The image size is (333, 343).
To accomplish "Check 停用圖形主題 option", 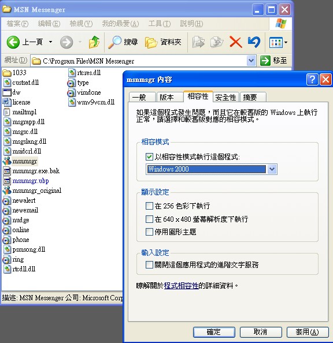I will click(149, 232).
